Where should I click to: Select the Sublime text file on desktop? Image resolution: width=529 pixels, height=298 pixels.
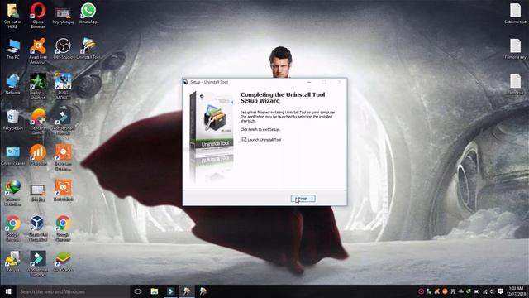coord(515,14)
